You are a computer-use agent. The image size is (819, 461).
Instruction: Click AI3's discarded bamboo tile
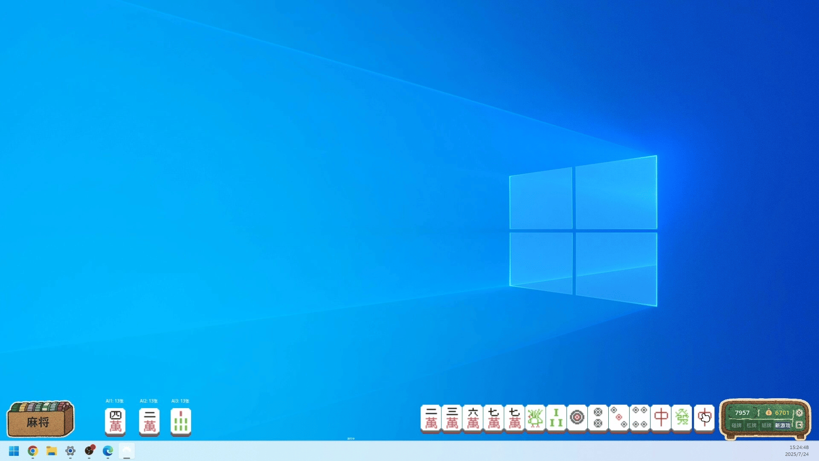tap(181, 422)
